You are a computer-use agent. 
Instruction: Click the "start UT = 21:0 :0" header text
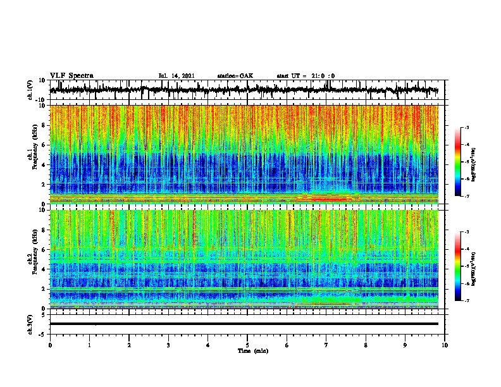click(x=306, y=76)
